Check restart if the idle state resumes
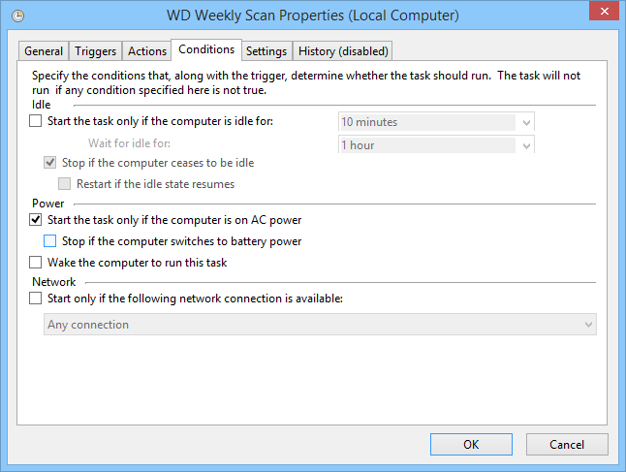The image size is (626, 472). tap(65, 184)
